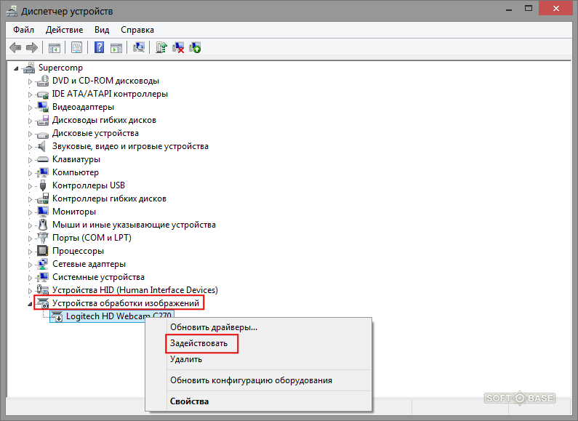Select Звуковые, видео и игровые устройства
Screen dimensions: 578x421
(130, 146)
